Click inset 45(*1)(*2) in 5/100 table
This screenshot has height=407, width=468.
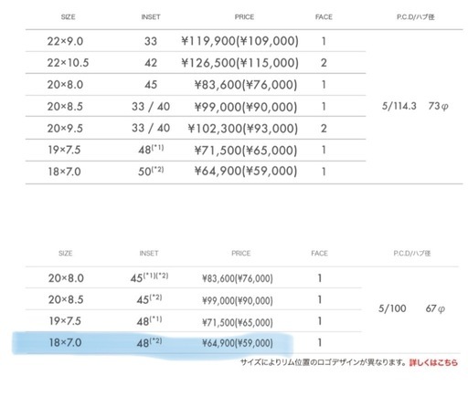point(149,277)
